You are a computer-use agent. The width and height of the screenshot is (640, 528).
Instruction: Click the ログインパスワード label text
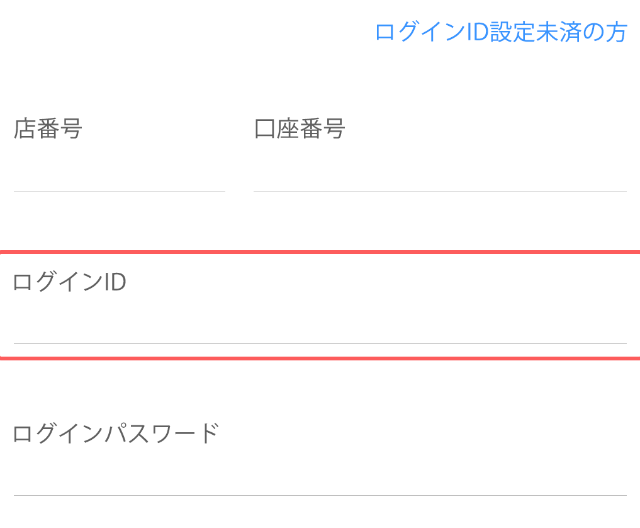click(116, 433)
